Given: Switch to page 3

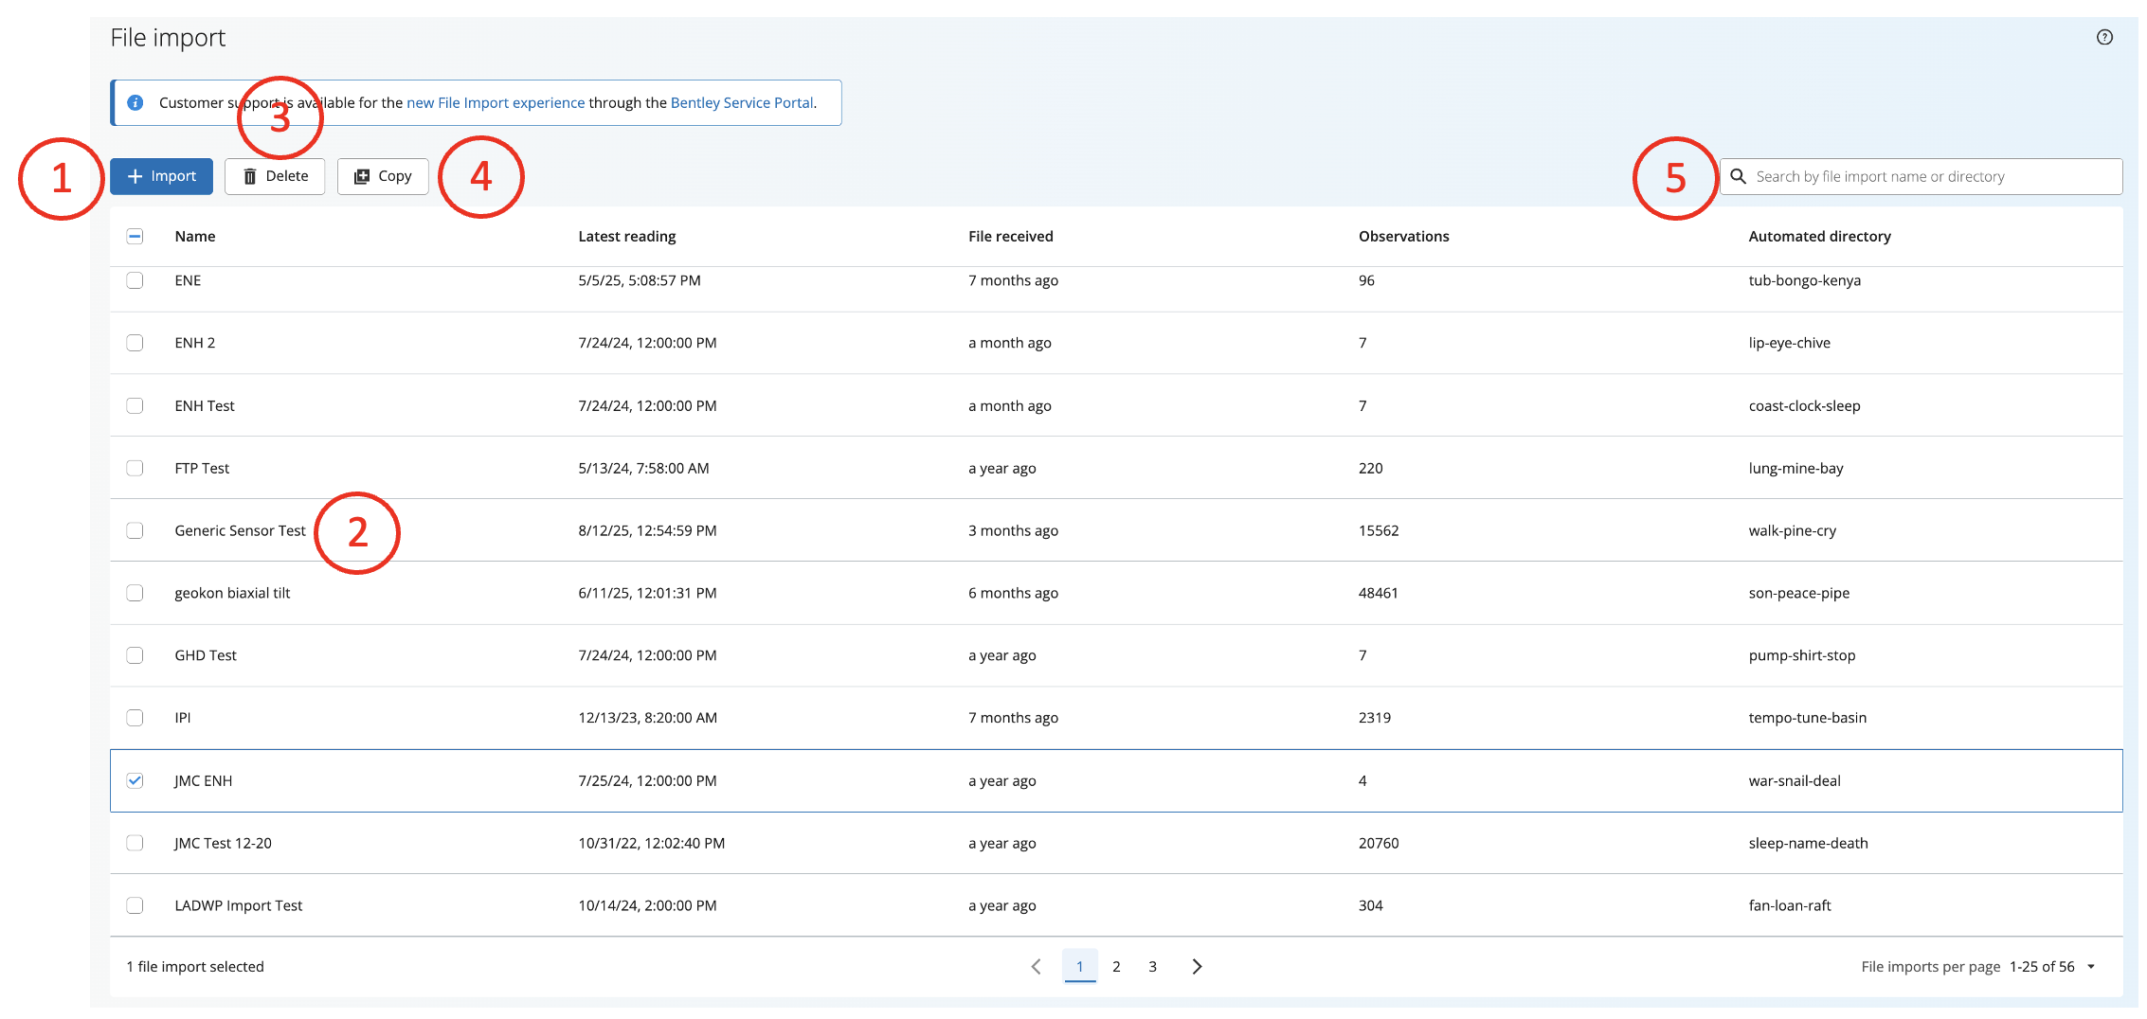Looking at the screenshot, I should click(1152, 967).
